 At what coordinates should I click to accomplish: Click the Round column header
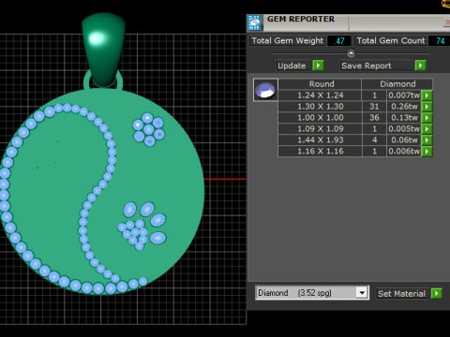[320, 84]
